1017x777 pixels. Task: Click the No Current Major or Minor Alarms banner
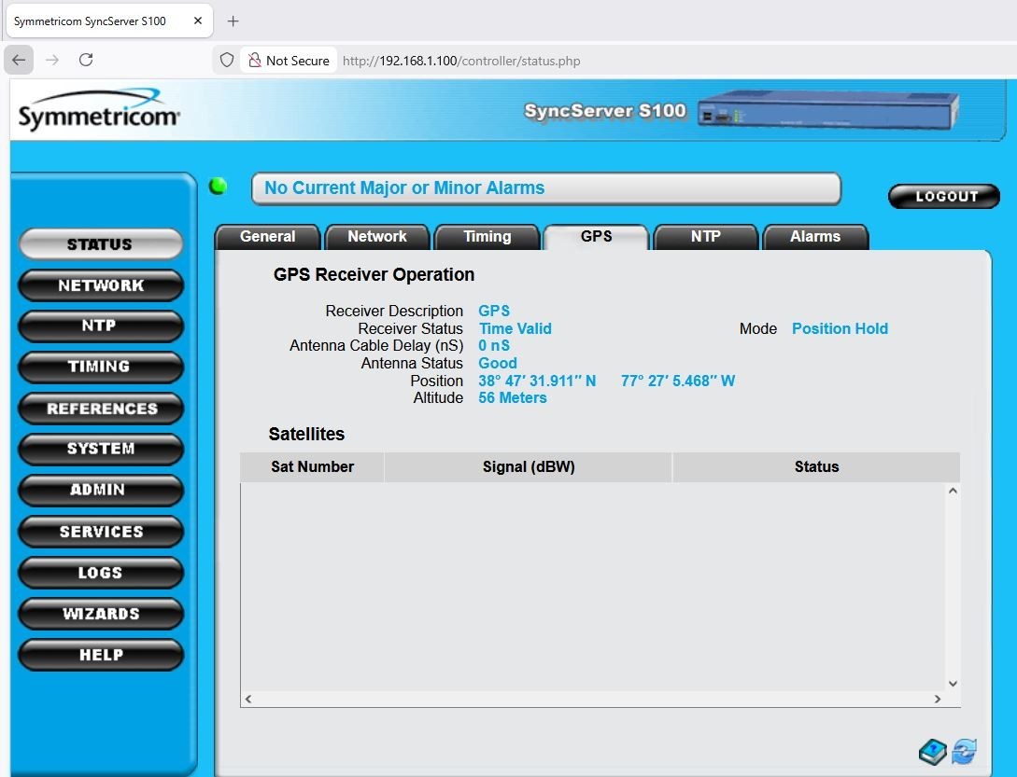[546, 187]
